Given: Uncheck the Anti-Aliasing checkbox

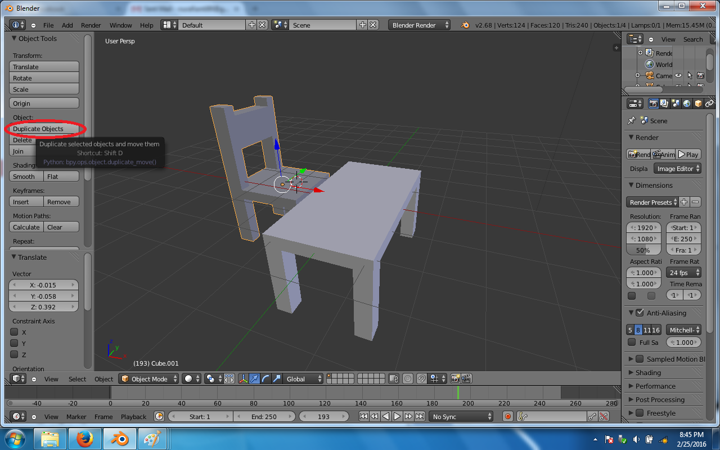Looking at the screenshot, I should tap(640, 313).
